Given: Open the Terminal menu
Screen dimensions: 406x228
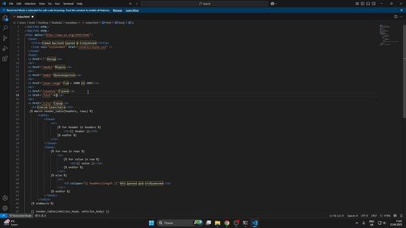Looking at the screenshot, I should pos(69,4).
